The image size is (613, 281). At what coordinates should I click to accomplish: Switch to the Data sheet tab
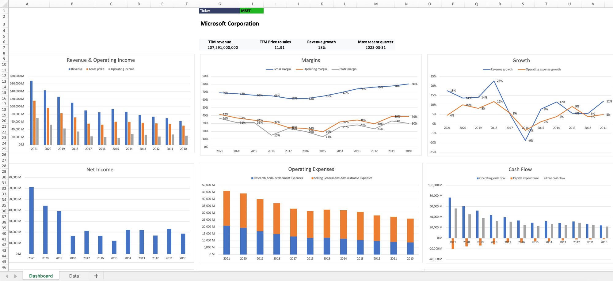pos(74,276)
